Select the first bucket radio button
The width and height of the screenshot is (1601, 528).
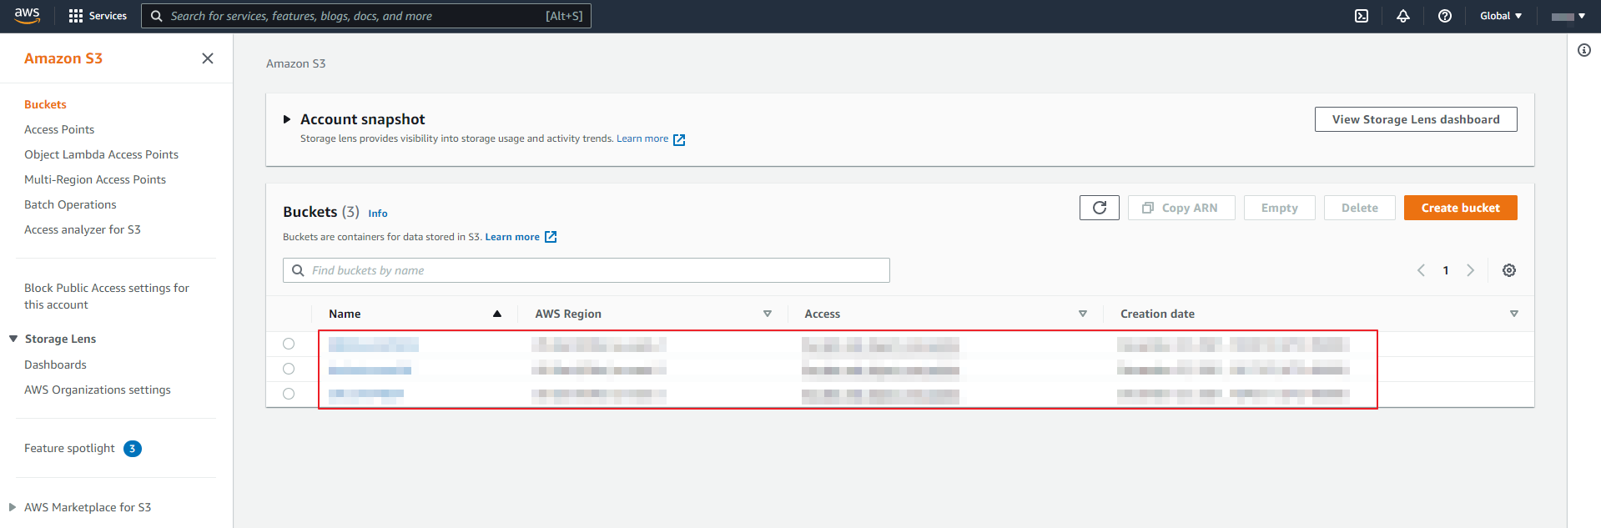pos(289,344)
